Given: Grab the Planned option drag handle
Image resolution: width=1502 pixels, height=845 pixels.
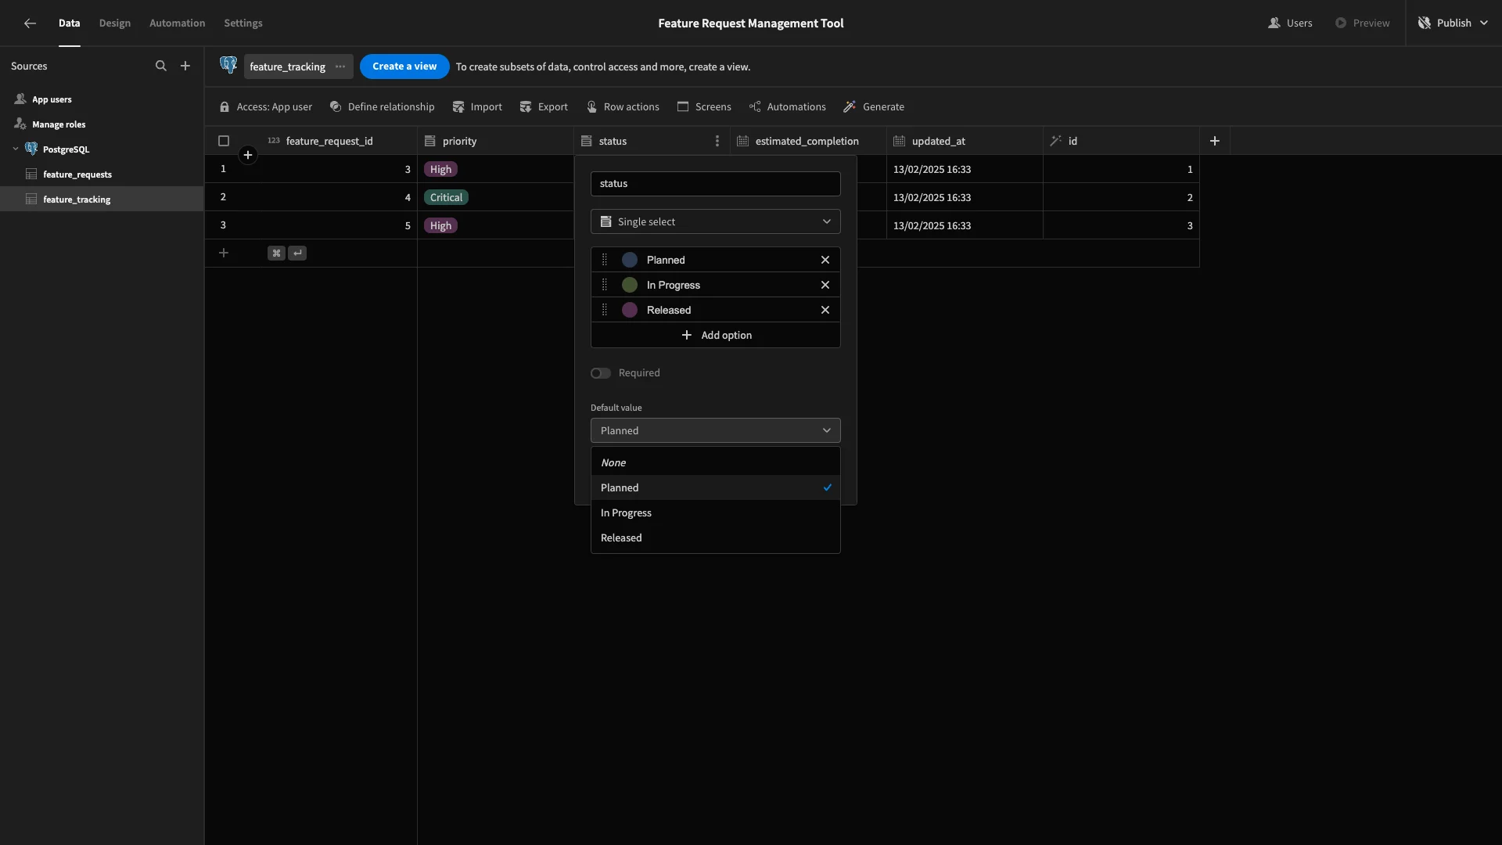Looking at the screenshot, I should [604, 260].
